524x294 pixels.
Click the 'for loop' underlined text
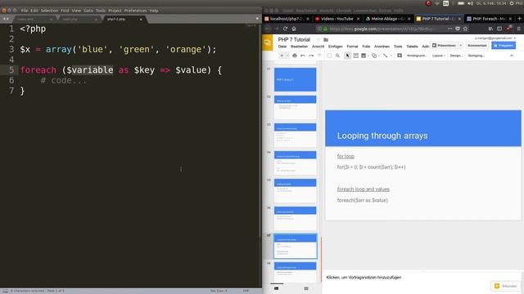click(346, 156)
